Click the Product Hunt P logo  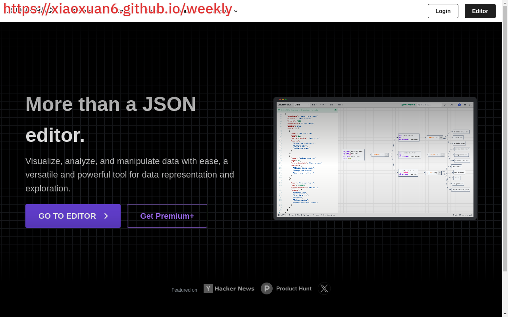267,288
